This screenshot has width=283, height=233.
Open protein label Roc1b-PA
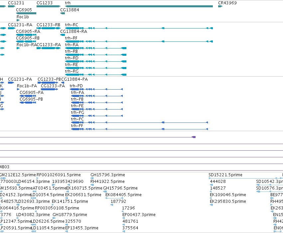click(x=27, y=86)
